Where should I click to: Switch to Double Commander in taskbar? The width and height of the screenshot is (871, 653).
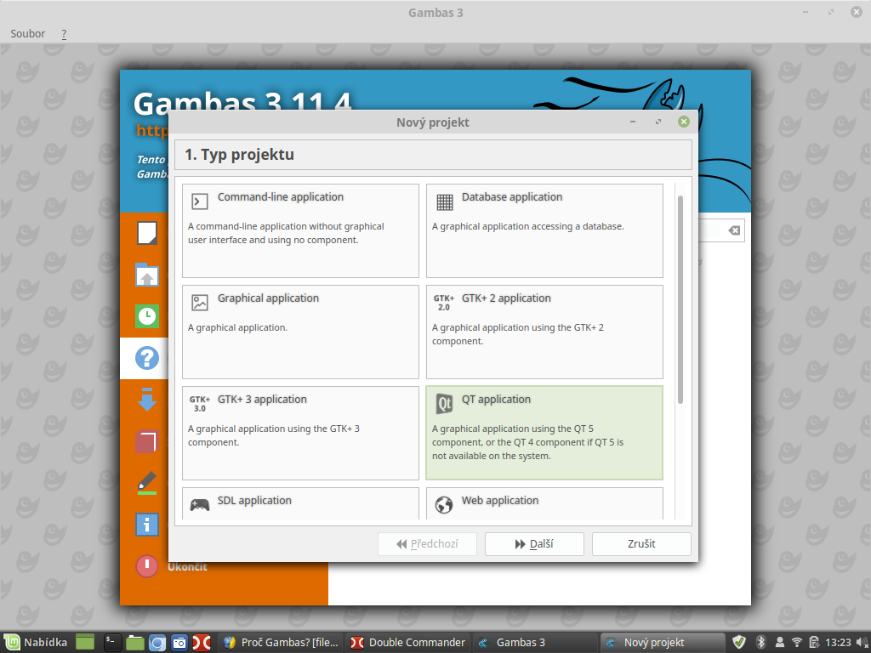pos(408,642)
